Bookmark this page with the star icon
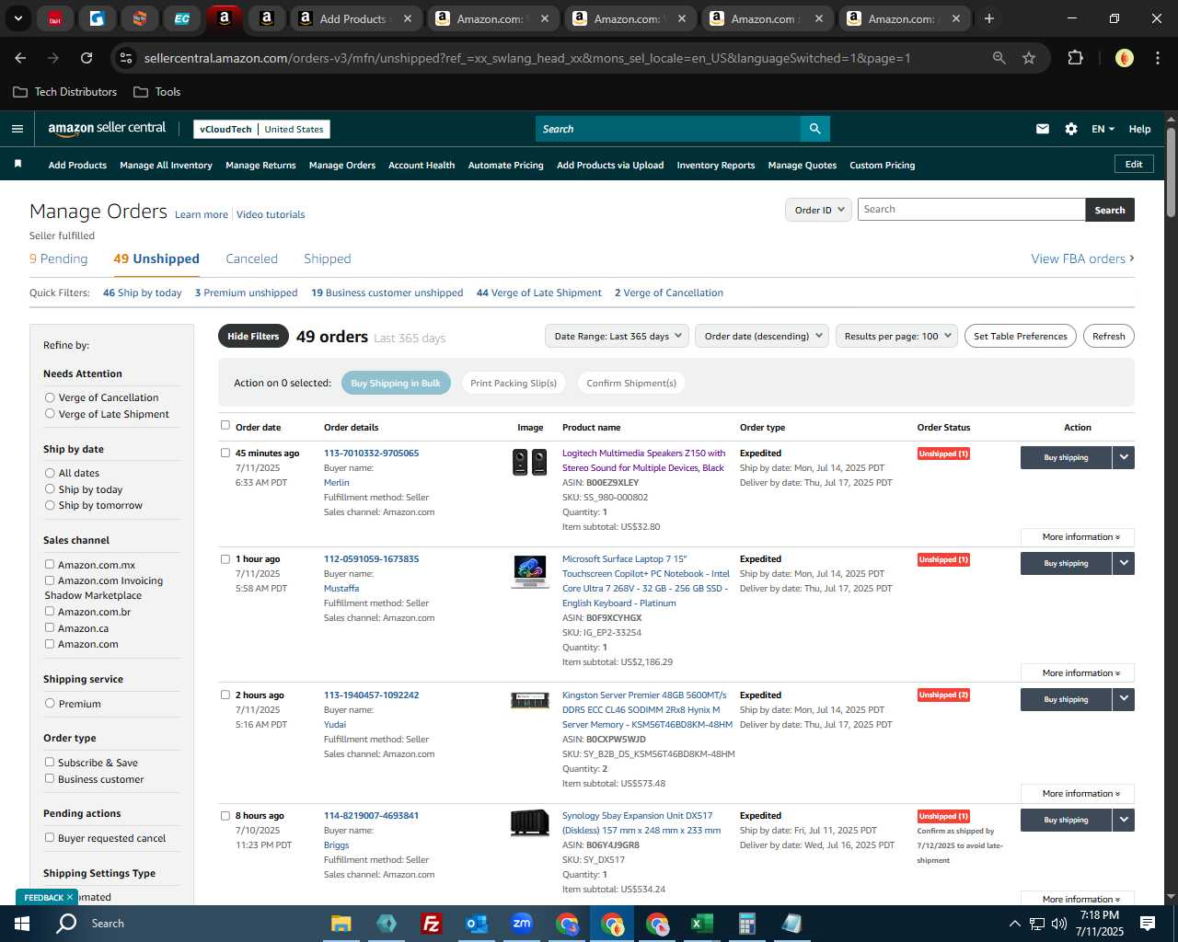Image resolution: width=1178 pixels, height=942 pixels. click(1029, 58)
